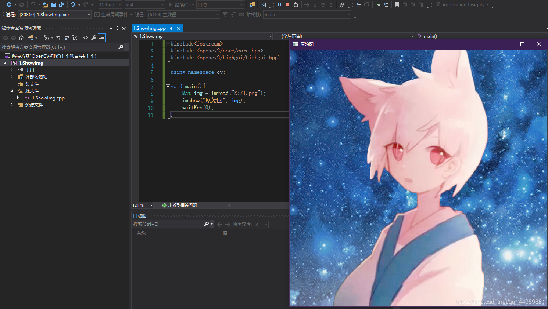Image resolution: width=548 pixels, height=309 pixels.
Task: Open the main() member dropdown
Action: [482, 36]
